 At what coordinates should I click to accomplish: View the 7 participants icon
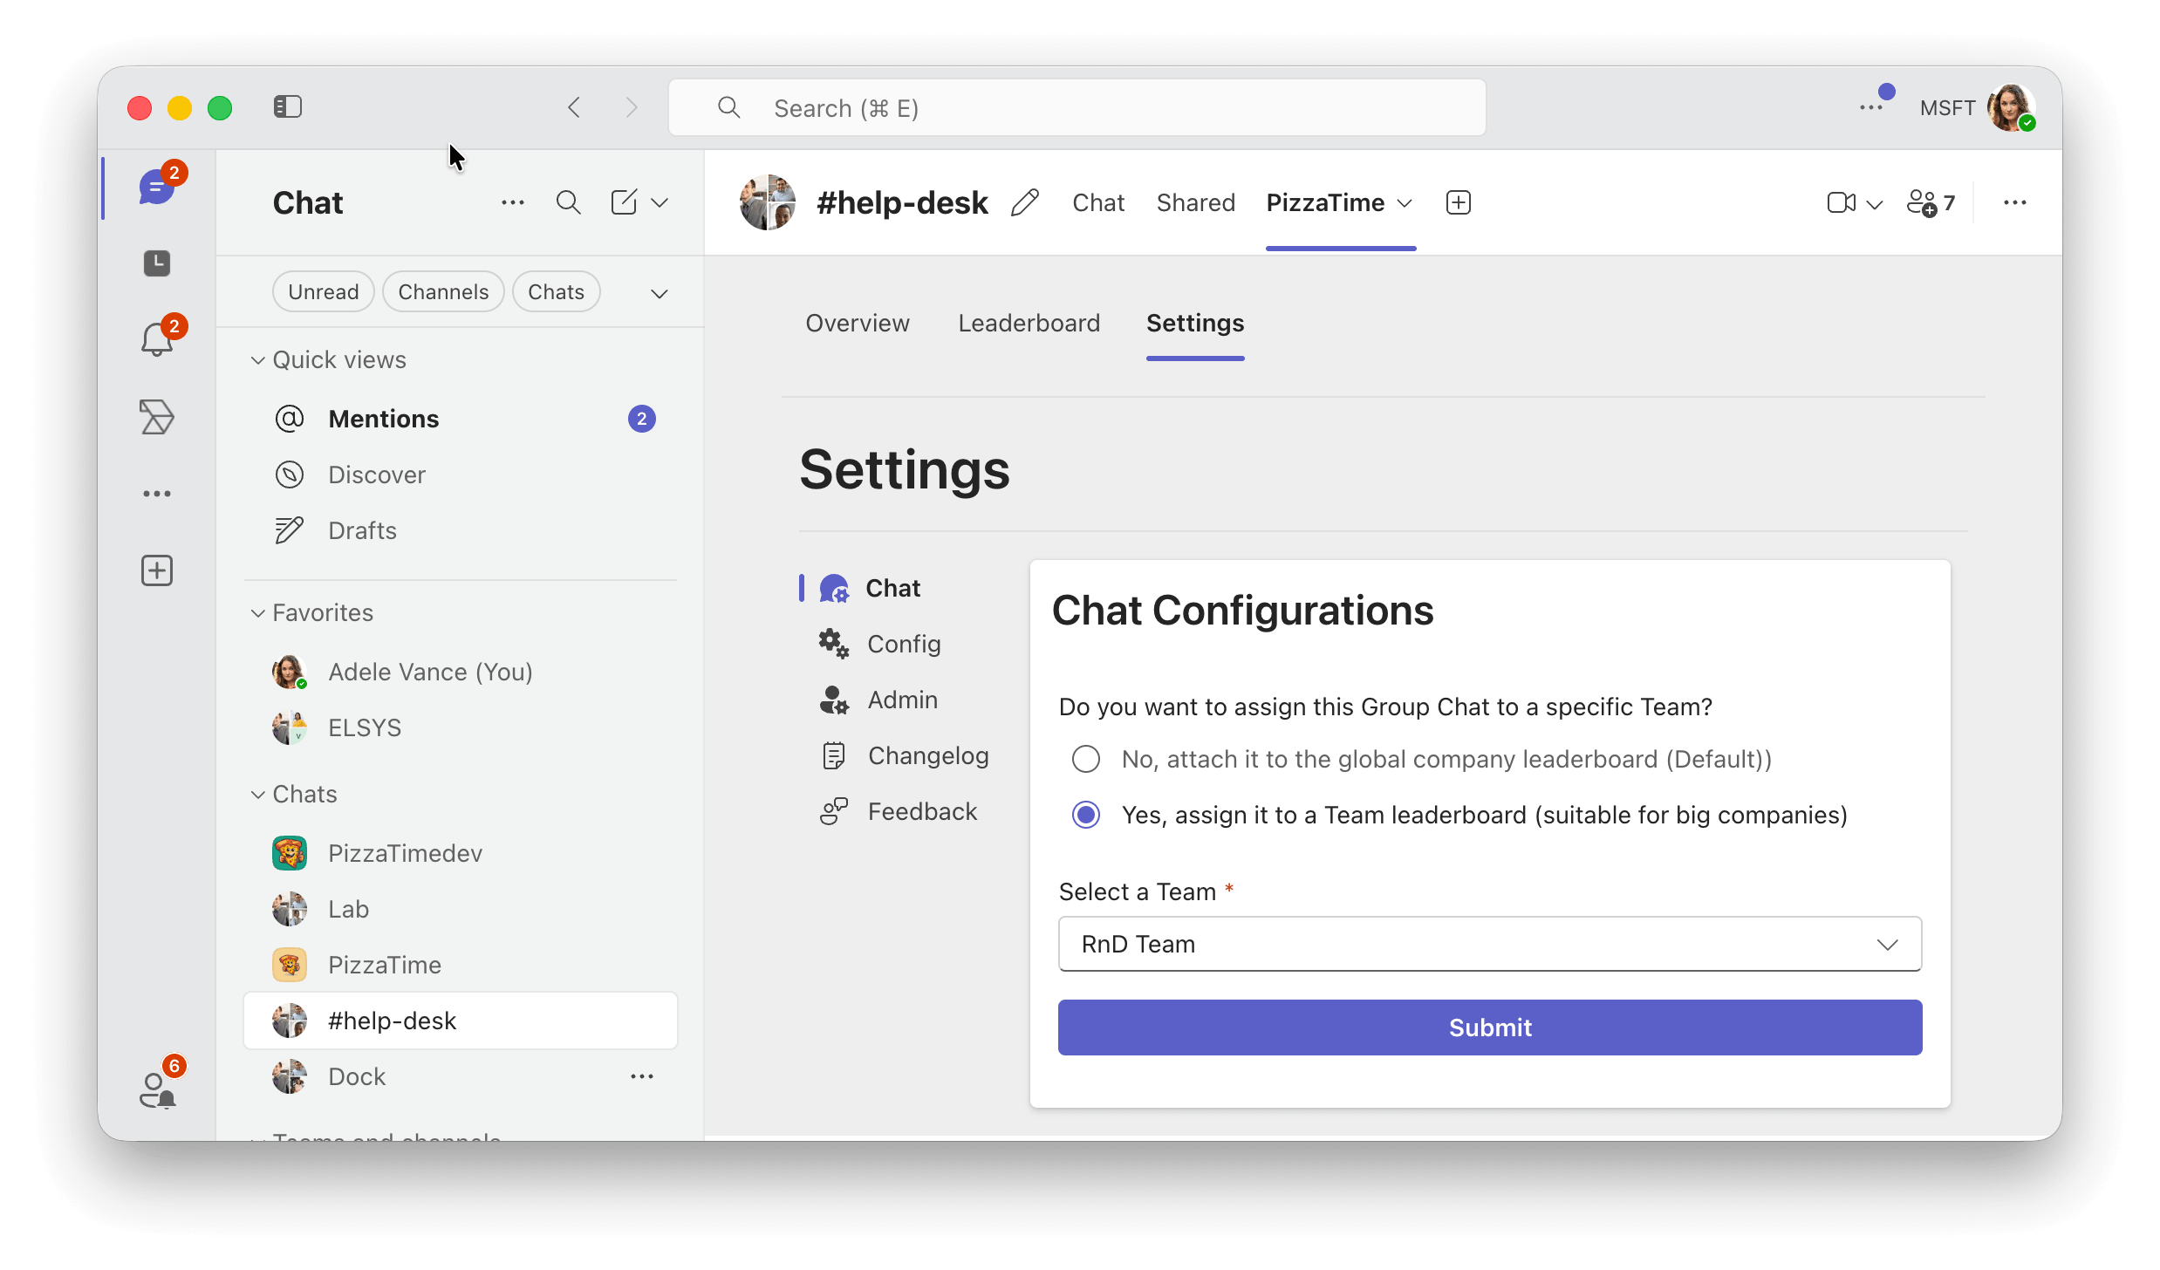coord(1931,202)
